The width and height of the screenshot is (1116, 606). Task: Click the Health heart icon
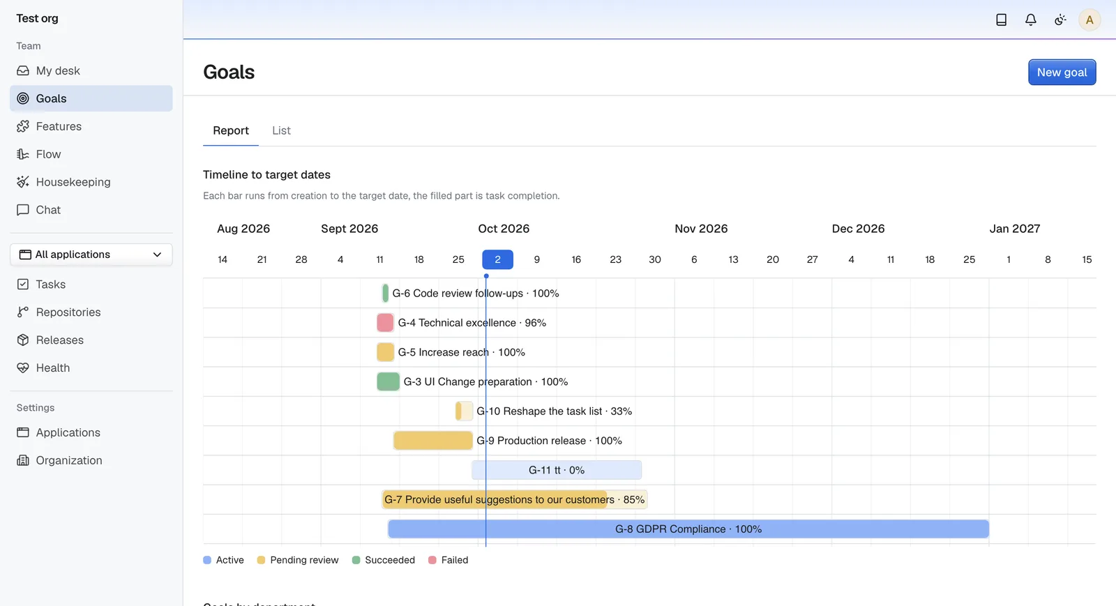(x=23, y=368)
